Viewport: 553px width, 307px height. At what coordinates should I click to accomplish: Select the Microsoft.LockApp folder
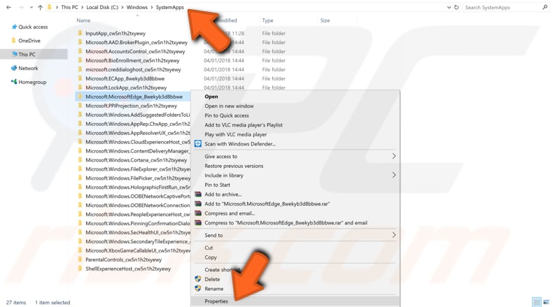(x=126, y=88)
